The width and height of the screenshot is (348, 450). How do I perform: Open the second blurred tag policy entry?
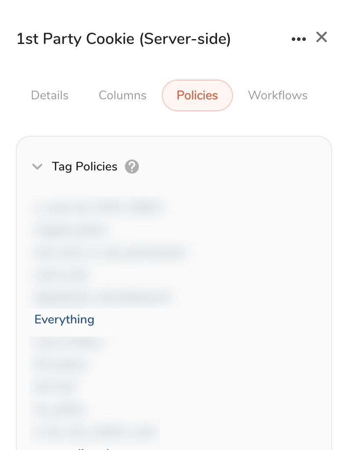coord(70,230)
